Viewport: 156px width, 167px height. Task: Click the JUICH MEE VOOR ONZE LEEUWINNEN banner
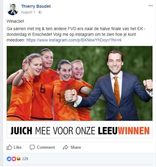[x=80, y=129]
